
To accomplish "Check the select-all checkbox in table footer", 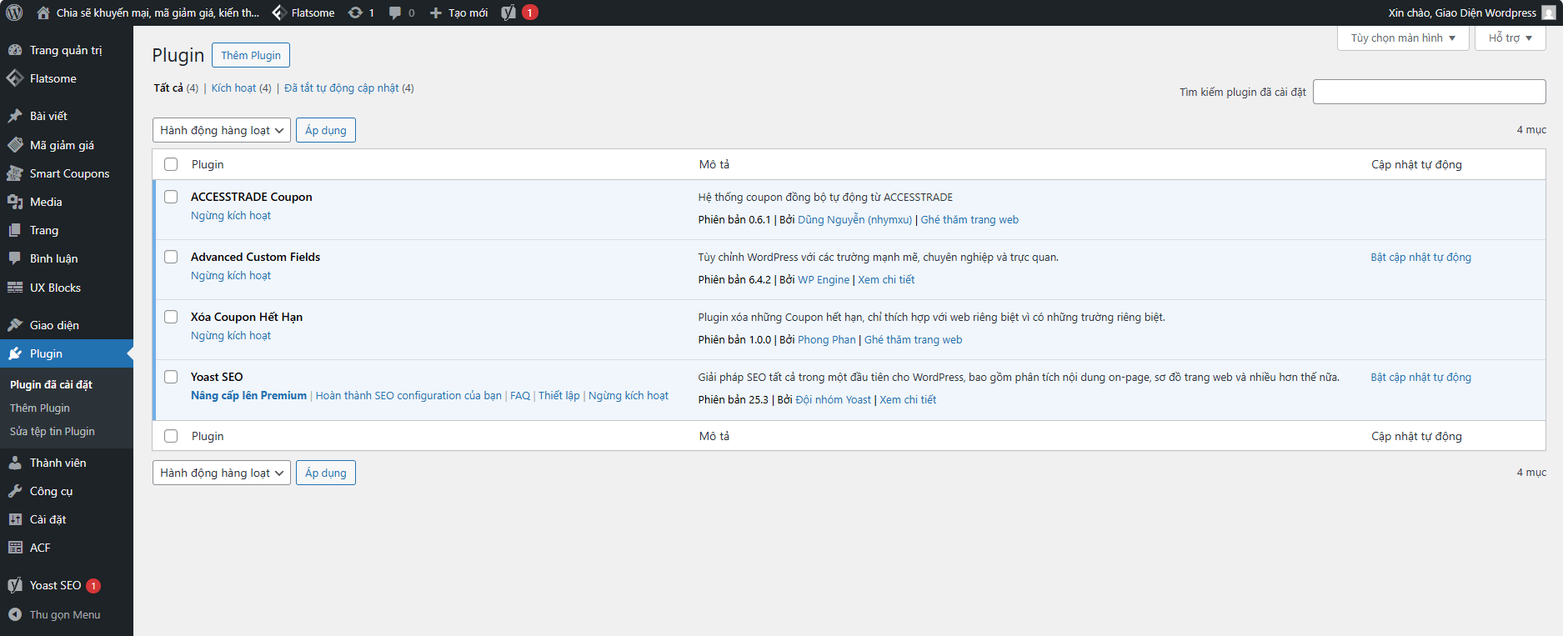I will [171, 436].
